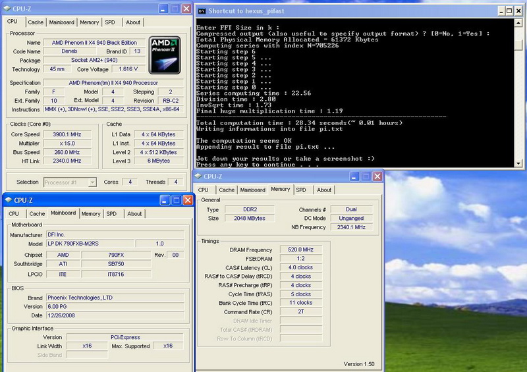Click the Code Name value Deneb
Viewport: 527px width, 372px height.
(x=70, y=51)
